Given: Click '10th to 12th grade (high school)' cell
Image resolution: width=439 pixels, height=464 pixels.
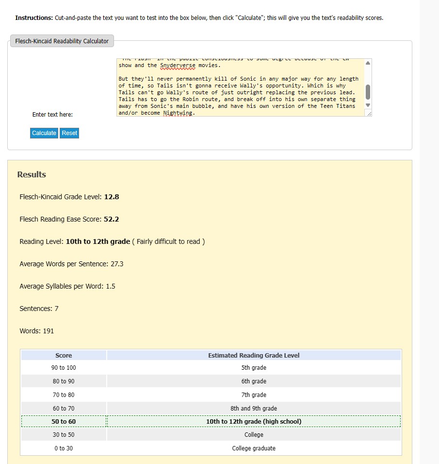Looking at the screenshot, I should [x=254, y=422].
